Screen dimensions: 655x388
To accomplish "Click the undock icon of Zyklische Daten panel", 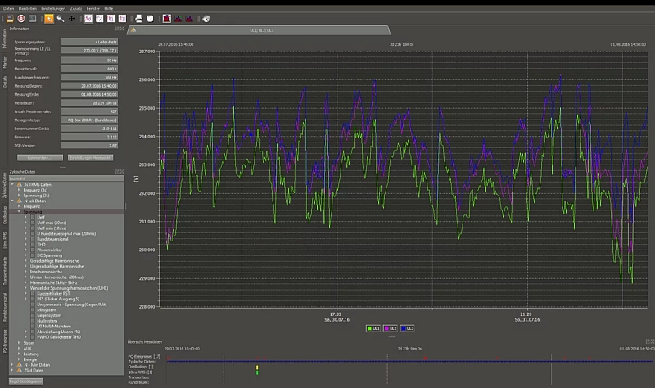I will [117, 172].
